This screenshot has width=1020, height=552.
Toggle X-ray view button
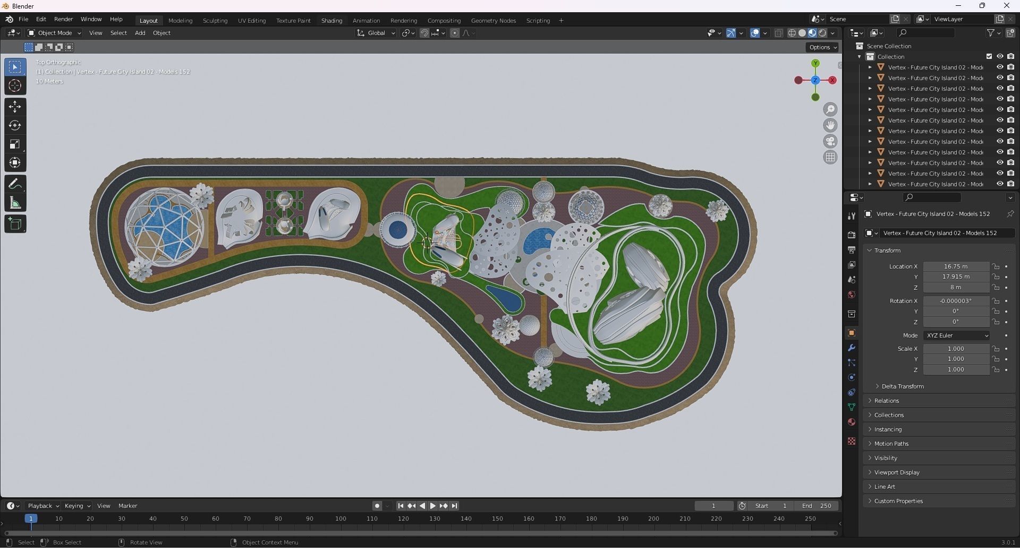778,33
